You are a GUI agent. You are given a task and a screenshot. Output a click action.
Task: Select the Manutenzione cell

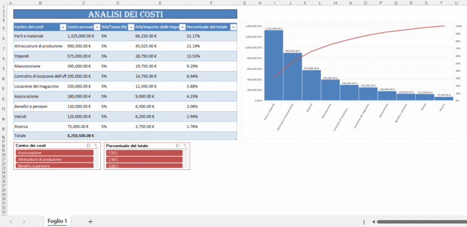coord(40,66)
